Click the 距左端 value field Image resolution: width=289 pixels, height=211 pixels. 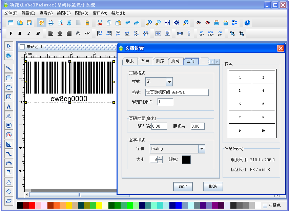[159, 126]
